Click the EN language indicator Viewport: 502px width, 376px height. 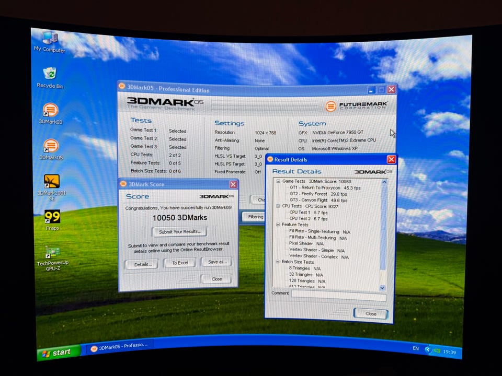point(415,348)
